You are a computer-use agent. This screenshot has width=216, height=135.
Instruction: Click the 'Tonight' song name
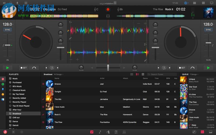pos(58,92)
